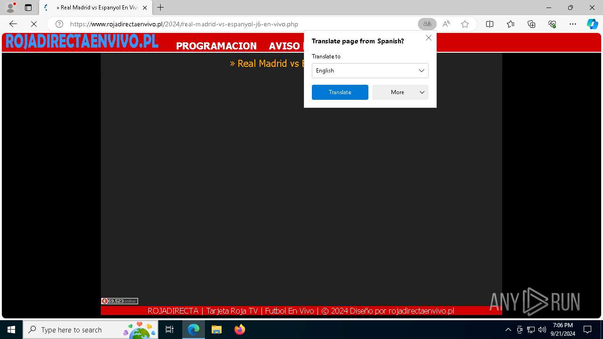The height and width of the screenshot is (339, 603).
Task: Close the translate popup
Action: pos(429,38)
